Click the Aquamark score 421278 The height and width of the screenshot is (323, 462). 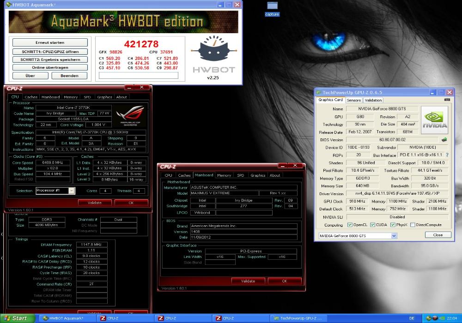(x=141, y=44)
